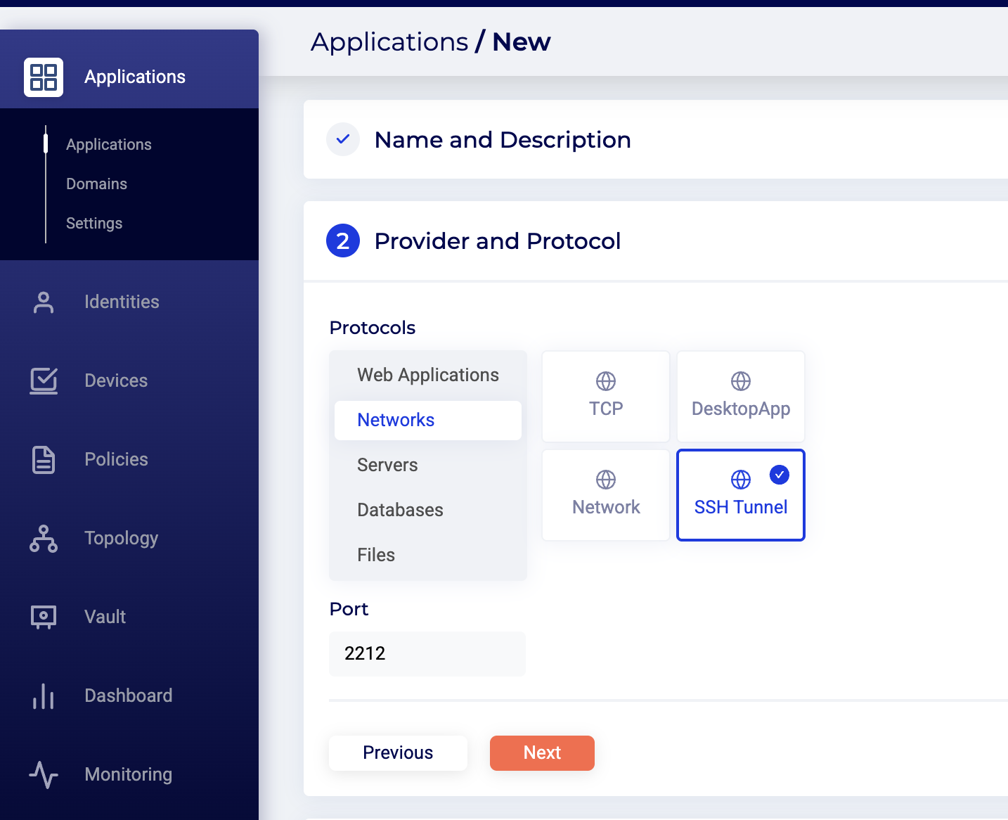Click the Devices checkbox-screen icon
The height and width of the screenshot is (820, 1008).
(44, 380)
